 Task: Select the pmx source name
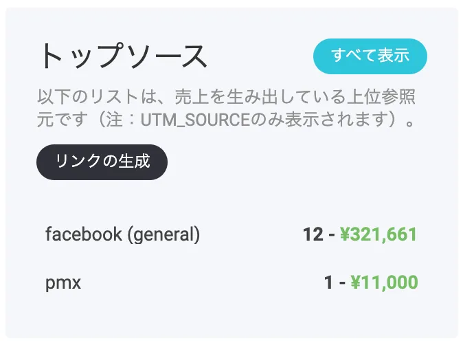pyautogui.click(x=63, y=282)
